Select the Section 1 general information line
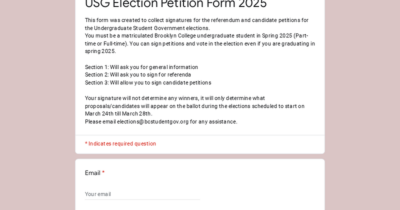Screen dimensions: 400x210 pos(141,67)
